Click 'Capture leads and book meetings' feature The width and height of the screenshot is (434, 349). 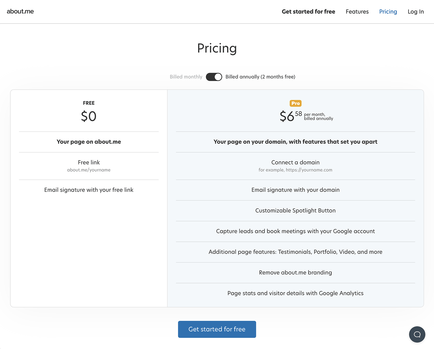[x=295, y=231]
